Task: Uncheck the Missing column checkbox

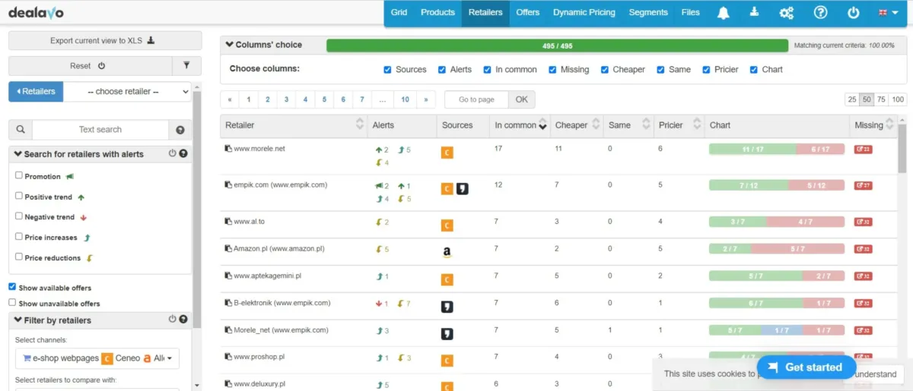Action: point(553,69)
